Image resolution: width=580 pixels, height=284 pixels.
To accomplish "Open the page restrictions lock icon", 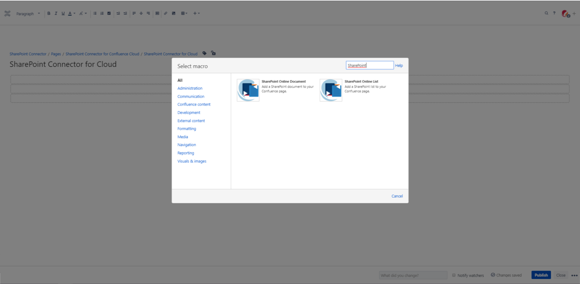I will point(213,53).
